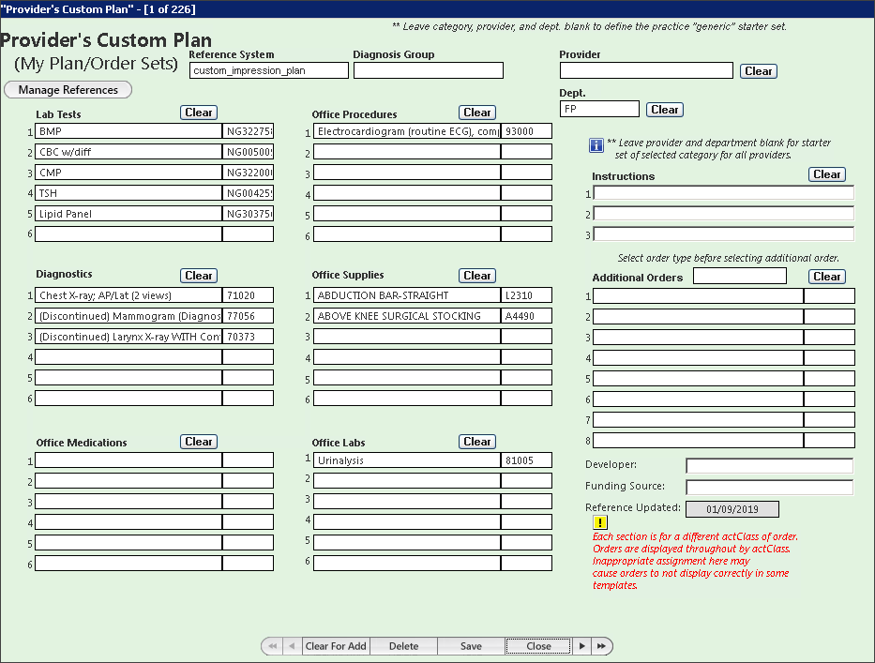The image size is (875, 663).
Task: Clear the Additional Orders section
Action: pyautogui.click(x=827, y=277)
